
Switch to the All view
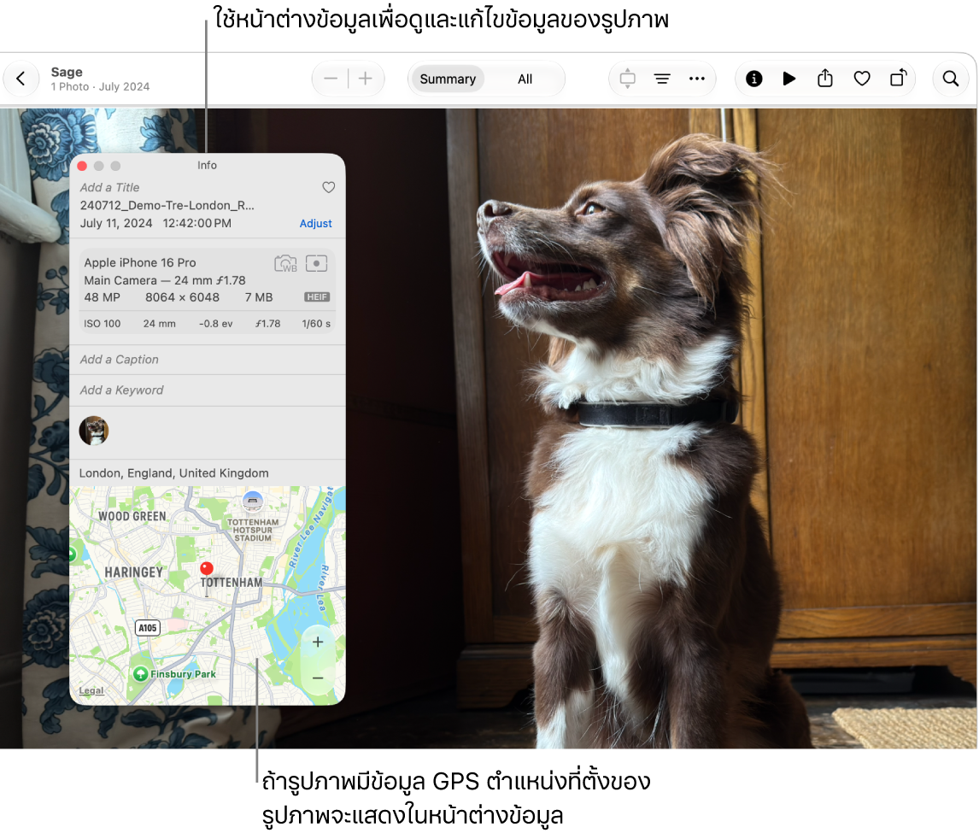[x=525, y=79]
